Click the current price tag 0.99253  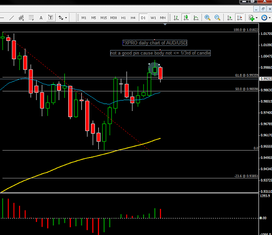[266, 79]
